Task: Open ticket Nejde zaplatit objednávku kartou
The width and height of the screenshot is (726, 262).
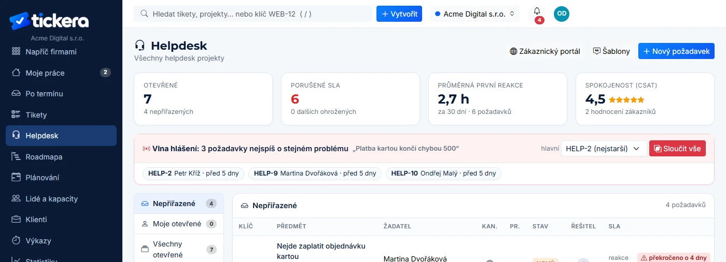Action: click(x=321, y=251)
